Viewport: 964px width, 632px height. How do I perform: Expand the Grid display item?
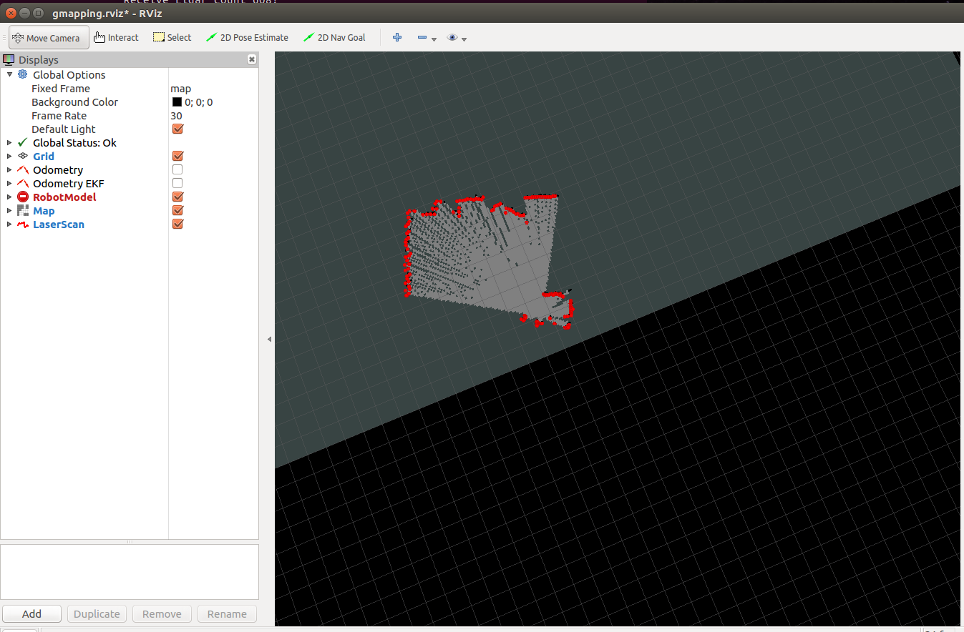click(x=9, y=157)
